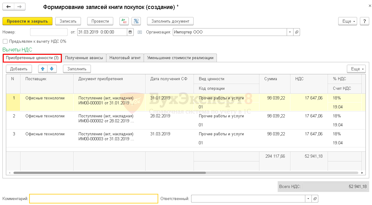This screenshot has width=372, height=205.
Task: Click into the Комментарий input field
Action: point(94,198)
